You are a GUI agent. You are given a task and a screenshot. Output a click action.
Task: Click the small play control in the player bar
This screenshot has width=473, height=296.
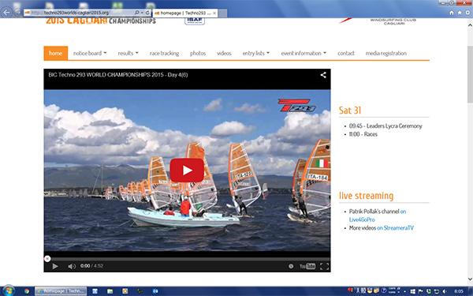tap(55, 266)
